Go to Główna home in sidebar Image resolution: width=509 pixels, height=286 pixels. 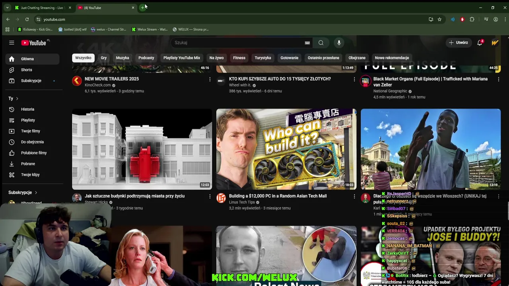tap(32, 59)
